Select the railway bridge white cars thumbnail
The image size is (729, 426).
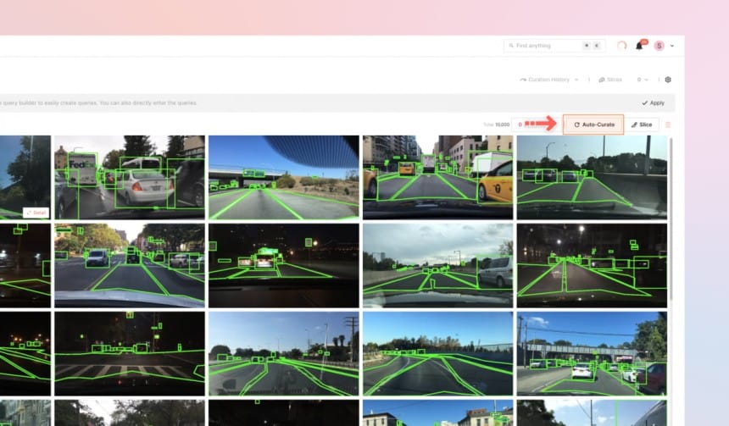[592, 353]
